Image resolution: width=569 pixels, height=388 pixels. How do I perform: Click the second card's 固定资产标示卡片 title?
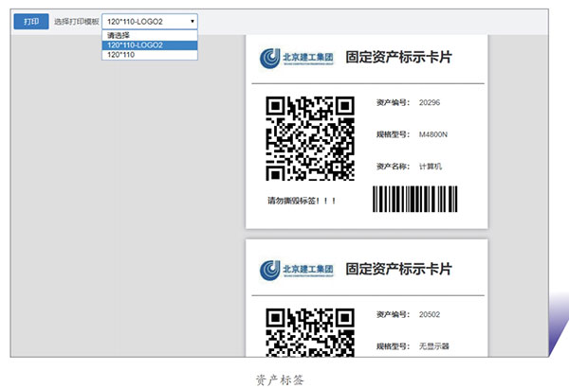398,269
